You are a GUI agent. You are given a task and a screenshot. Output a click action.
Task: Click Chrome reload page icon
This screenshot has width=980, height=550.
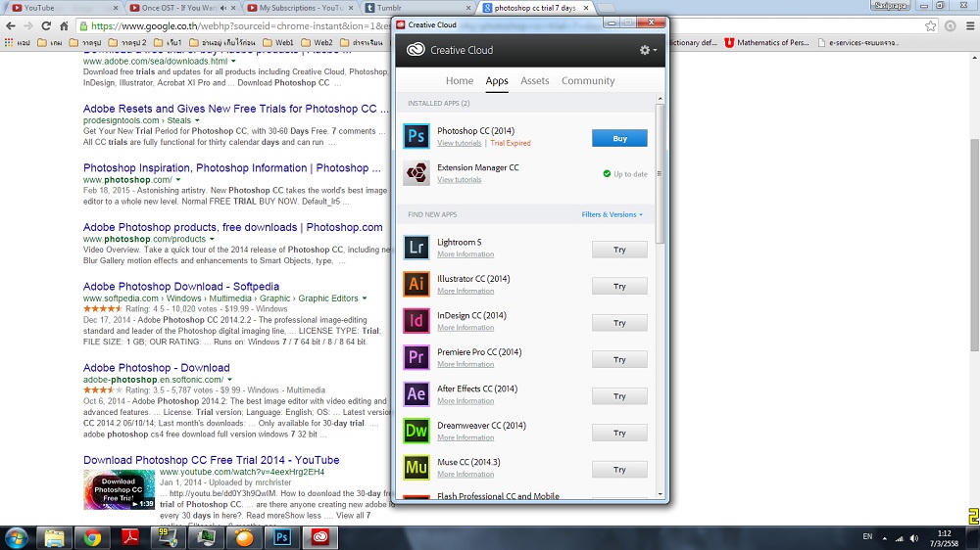pos(46,25)
